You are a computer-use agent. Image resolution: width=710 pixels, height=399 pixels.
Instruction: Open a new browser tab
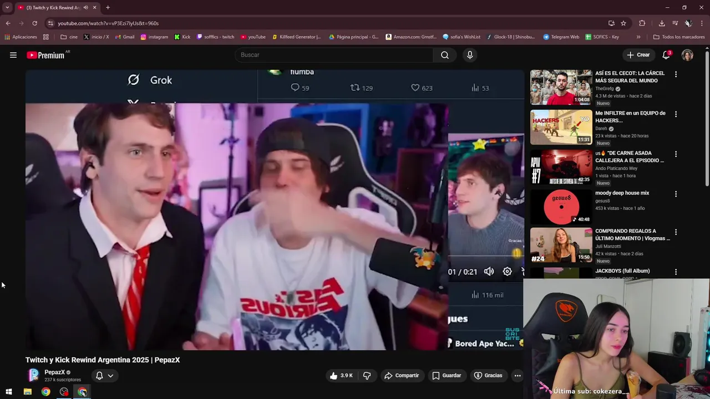point(108,8)
